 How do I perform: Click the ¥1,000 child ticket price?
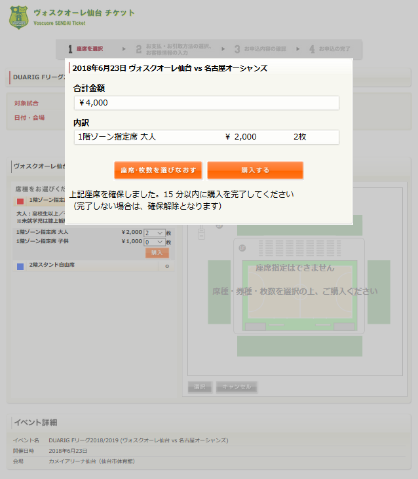132,241
